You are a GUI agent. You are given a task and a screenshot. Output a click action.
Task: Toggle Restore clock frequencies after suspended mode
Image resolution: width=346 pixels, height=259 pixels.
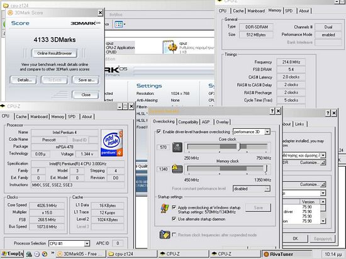point(174,234)
